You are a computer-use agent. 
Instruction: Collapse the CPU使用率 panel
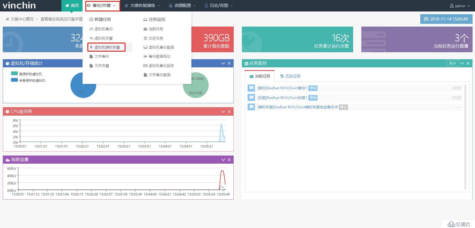pos(223,111)
